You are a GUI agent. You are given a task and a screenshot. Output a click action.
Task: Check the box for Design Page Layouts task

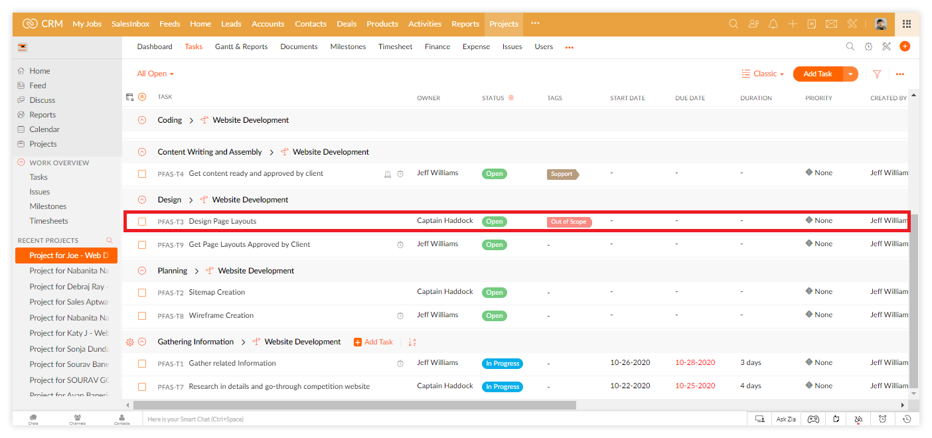[x=142, y=222]
